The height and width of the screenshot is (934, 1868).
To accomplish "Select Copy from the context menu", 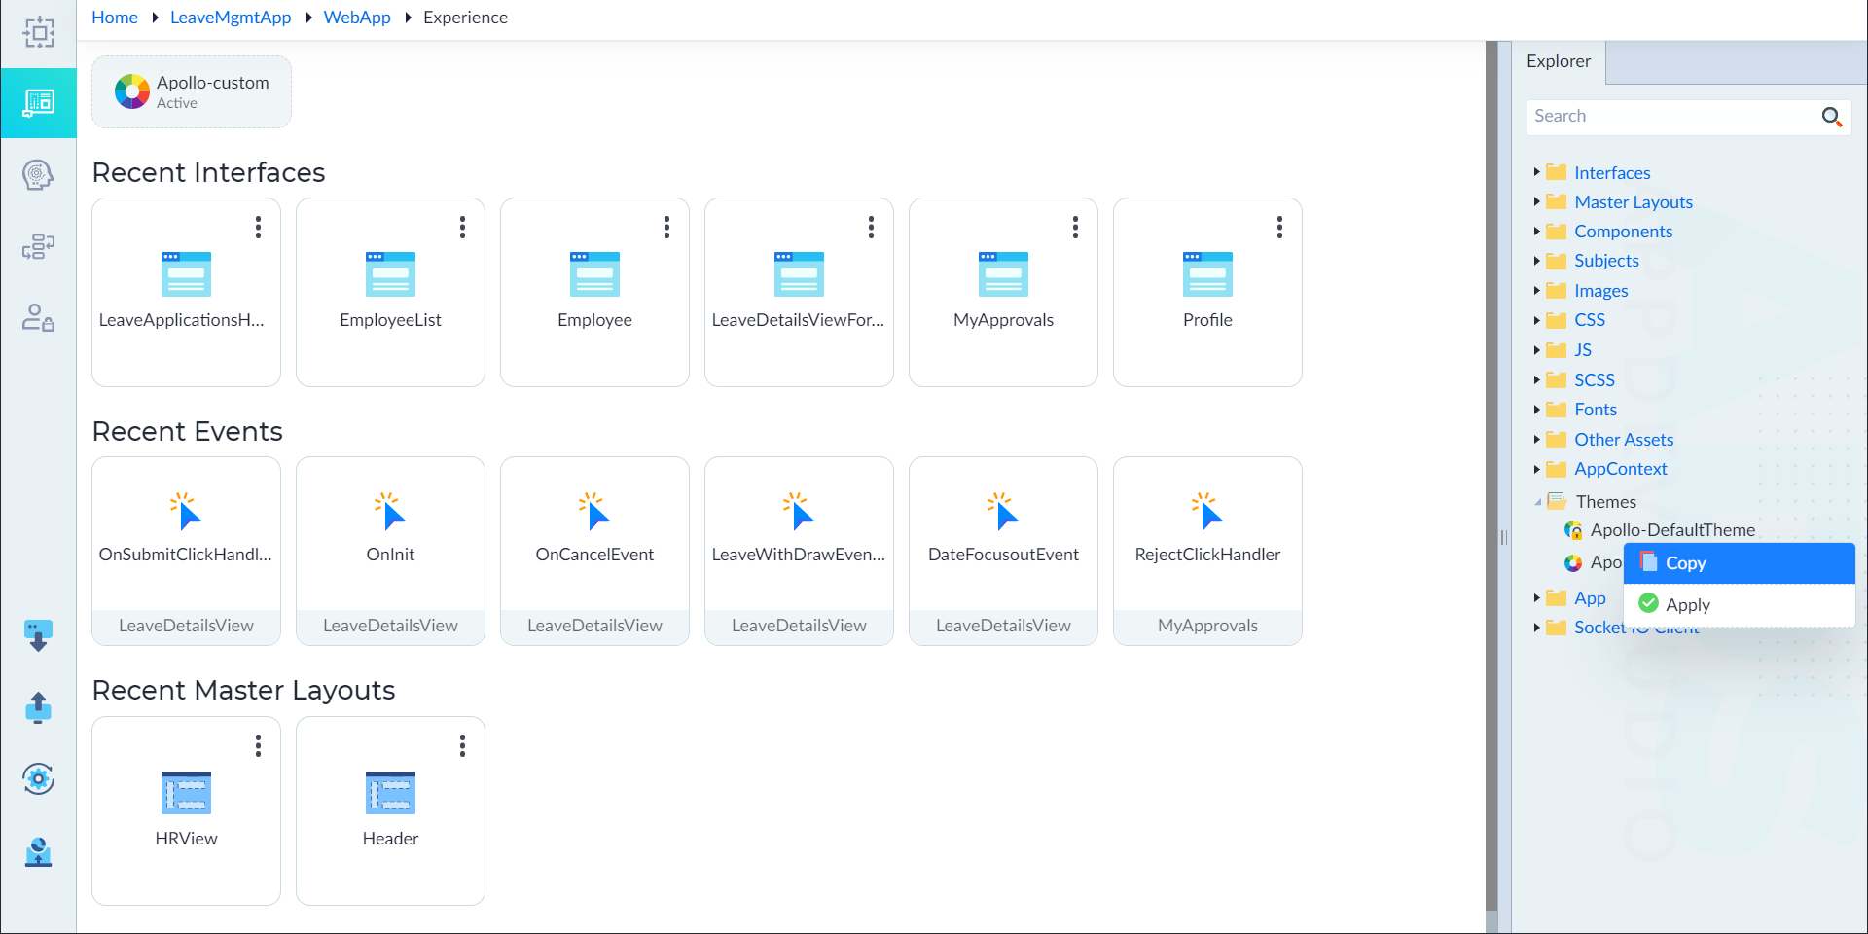I will [x=1739, y=563].
